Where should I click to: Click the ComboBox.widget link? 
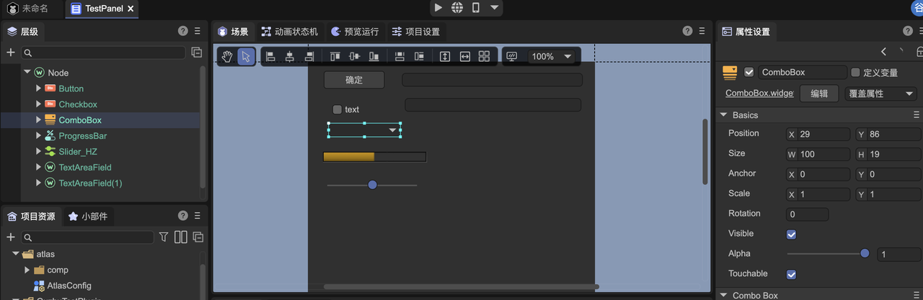pos(759,94)
